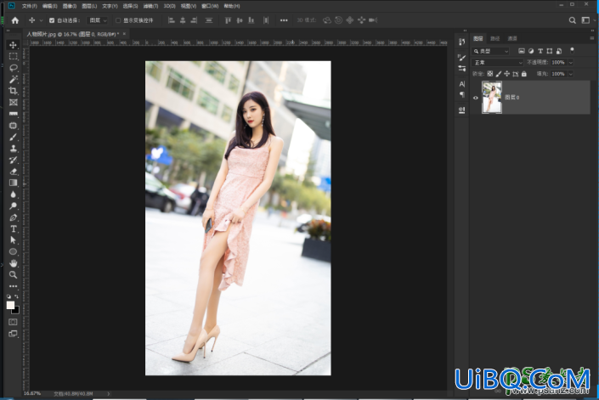The height and width of the screenshot is (400, 599).
Task: Toggle pixel layer filter in Layers panel
Action: 522,51
